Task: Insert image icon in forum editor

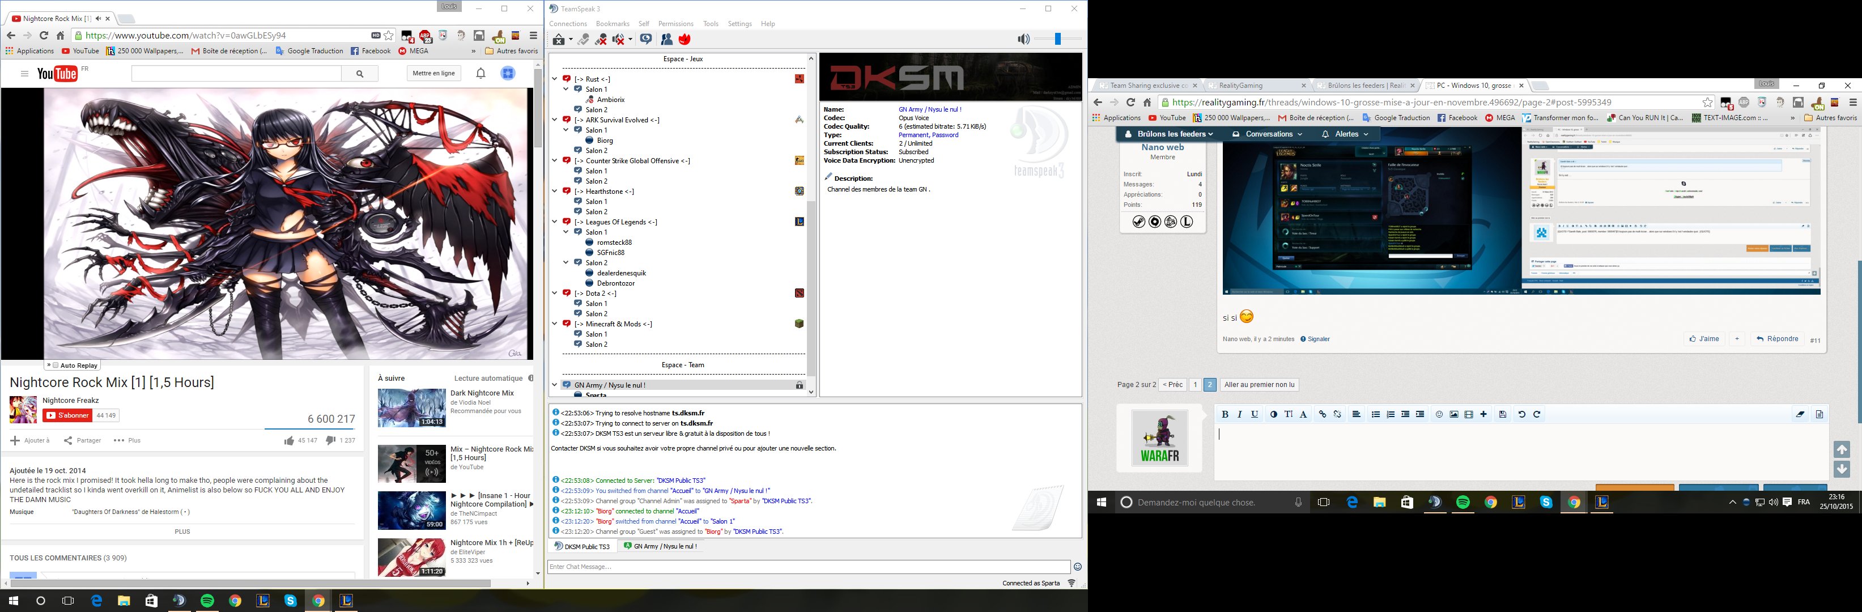Action: pyautogui.click(x=1453, y=415)
